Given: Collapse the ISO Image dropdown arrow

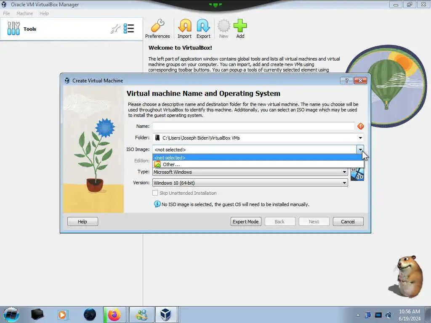Looking at the screenshot, I should pyautogui.click(x=360, y=149).
